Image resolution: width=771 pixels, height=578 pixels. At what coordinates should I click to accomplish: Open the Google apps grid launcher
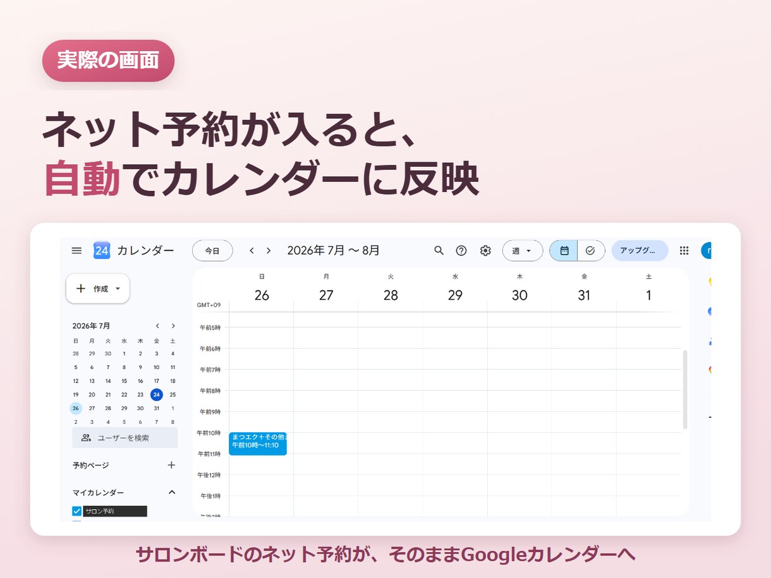click(684, 251)
